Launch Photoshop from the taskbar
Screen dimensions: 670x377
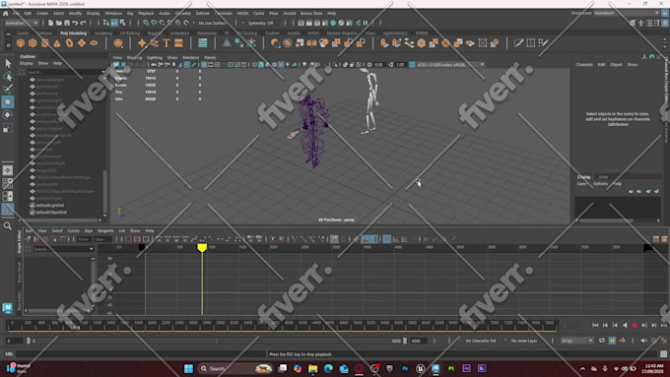[x=405, y=368]
